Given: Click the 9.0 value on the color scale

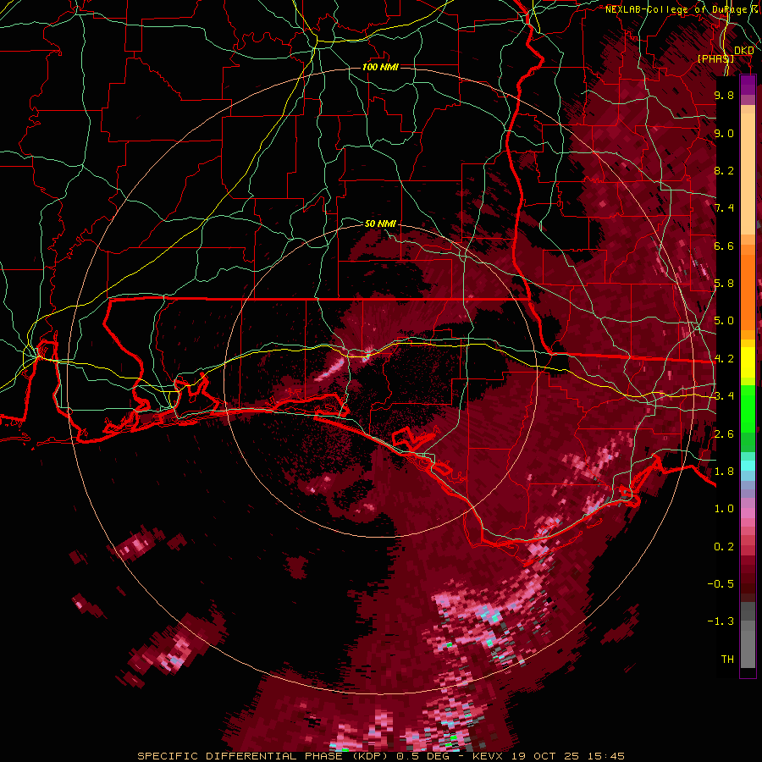Looking at the screenshot, I should click(x=724, y=133).
